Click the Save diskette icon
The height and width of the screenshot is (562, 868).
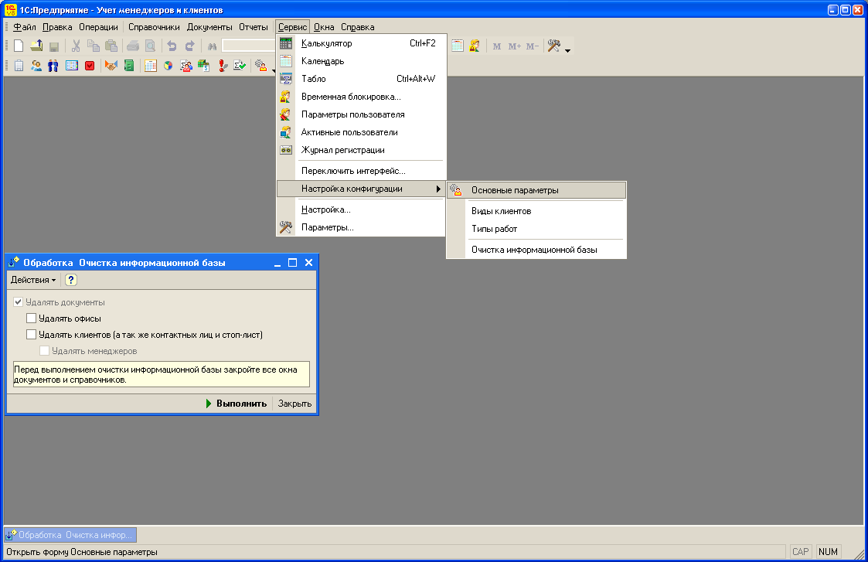pyautogui.click(x=53, y=46)
